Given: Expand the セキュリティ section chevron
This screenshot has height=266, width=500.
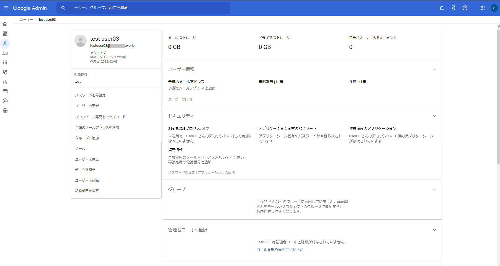Looking at the screenshot, I should point(434,116).
